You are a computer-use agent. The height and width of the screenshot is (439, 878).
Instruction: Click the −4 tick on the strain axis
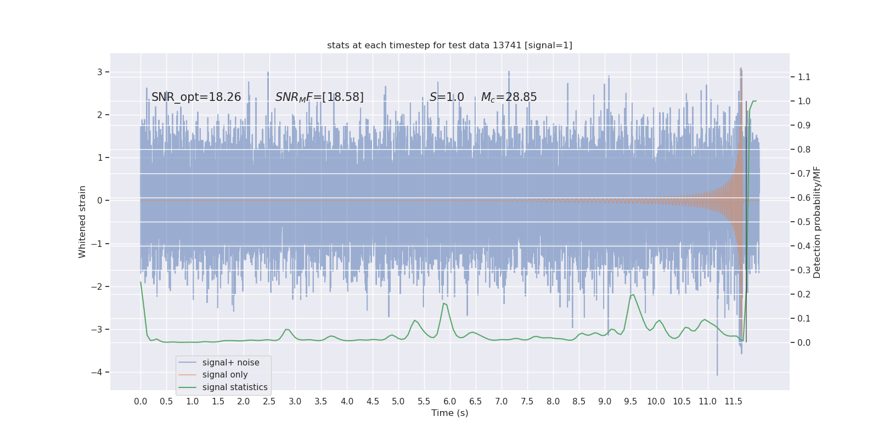pyautogui.click(x=99, y=372)
